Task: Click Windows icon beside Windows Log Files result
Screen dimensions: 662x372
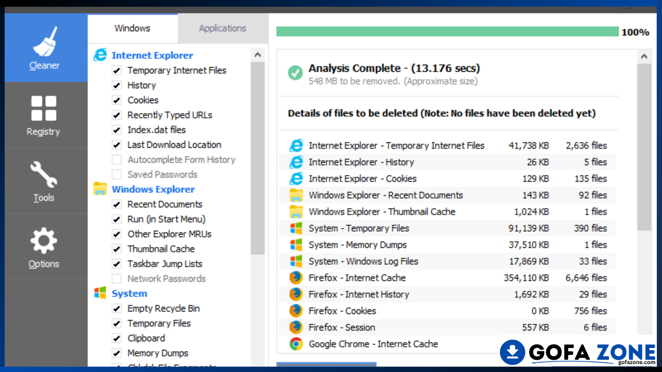Action: 296,261
